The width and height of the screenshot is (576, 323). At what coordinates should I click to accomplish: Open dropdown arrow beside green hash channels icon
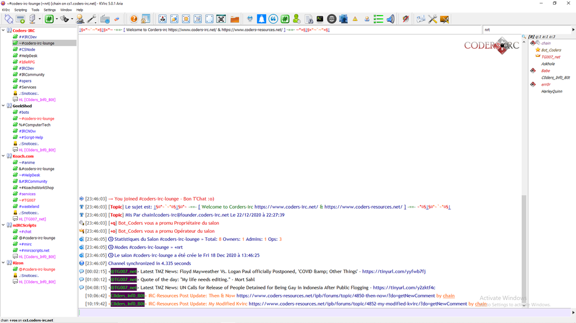[57, 19]
